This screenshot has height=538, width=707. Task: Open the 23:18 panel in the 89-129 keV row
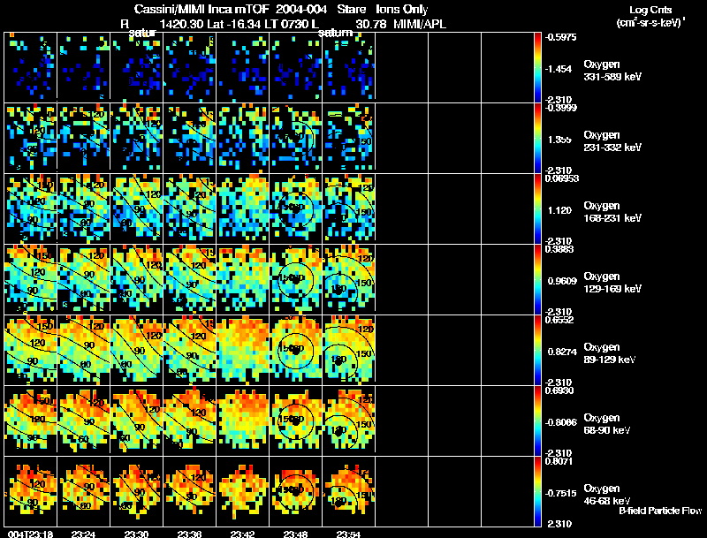click(x=31, y=351)
